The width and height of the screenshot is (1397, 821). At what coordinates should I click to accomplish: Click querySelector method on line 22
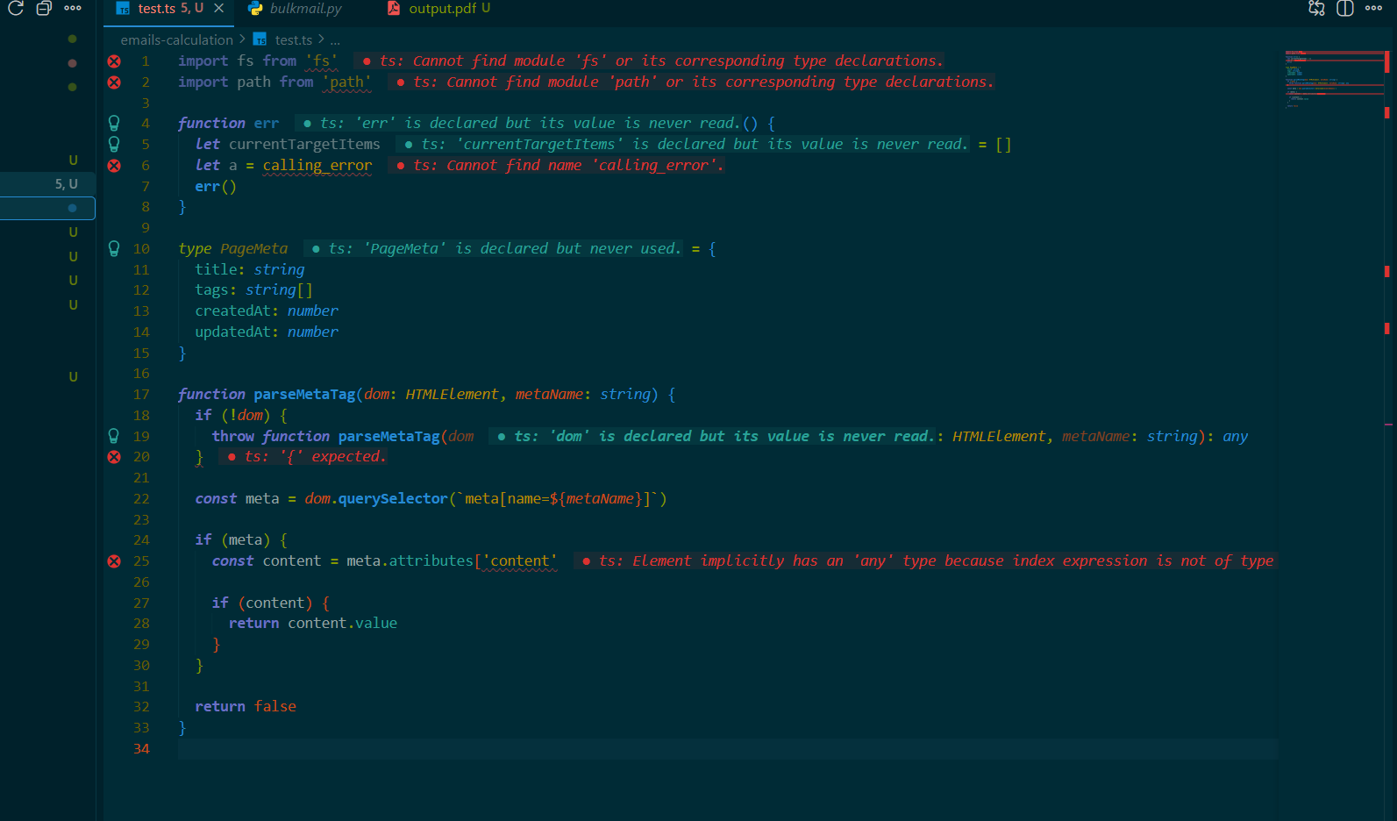393,498
